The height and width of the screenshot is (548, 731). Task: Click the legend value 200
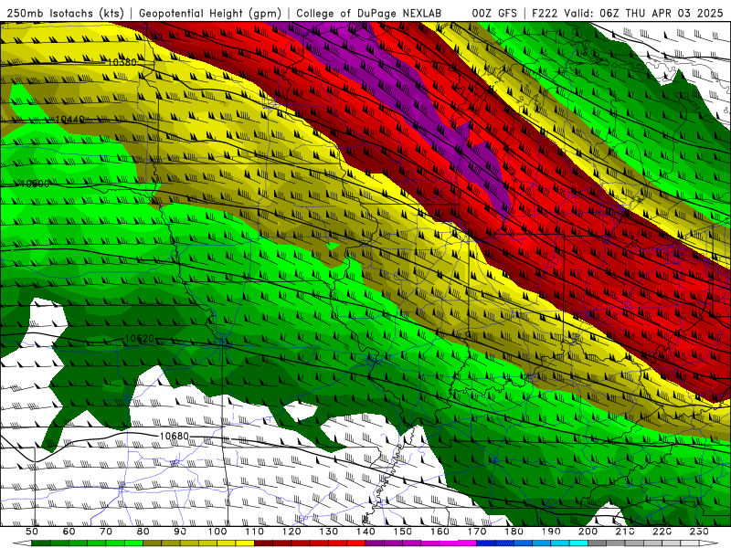588,532
